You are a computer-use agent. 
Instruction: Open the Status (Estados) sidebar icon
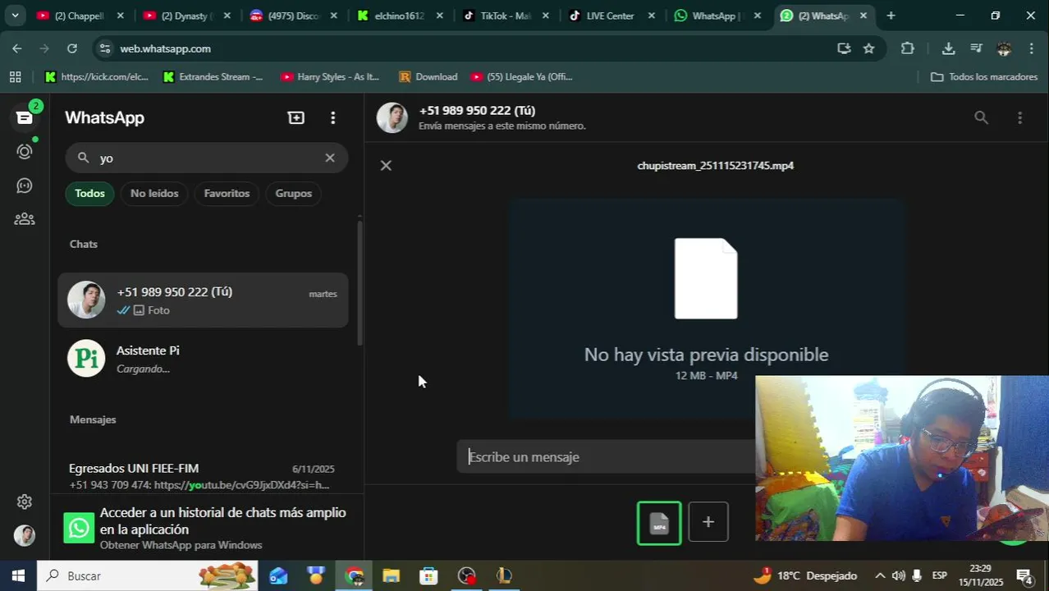(x=25, y=151)
